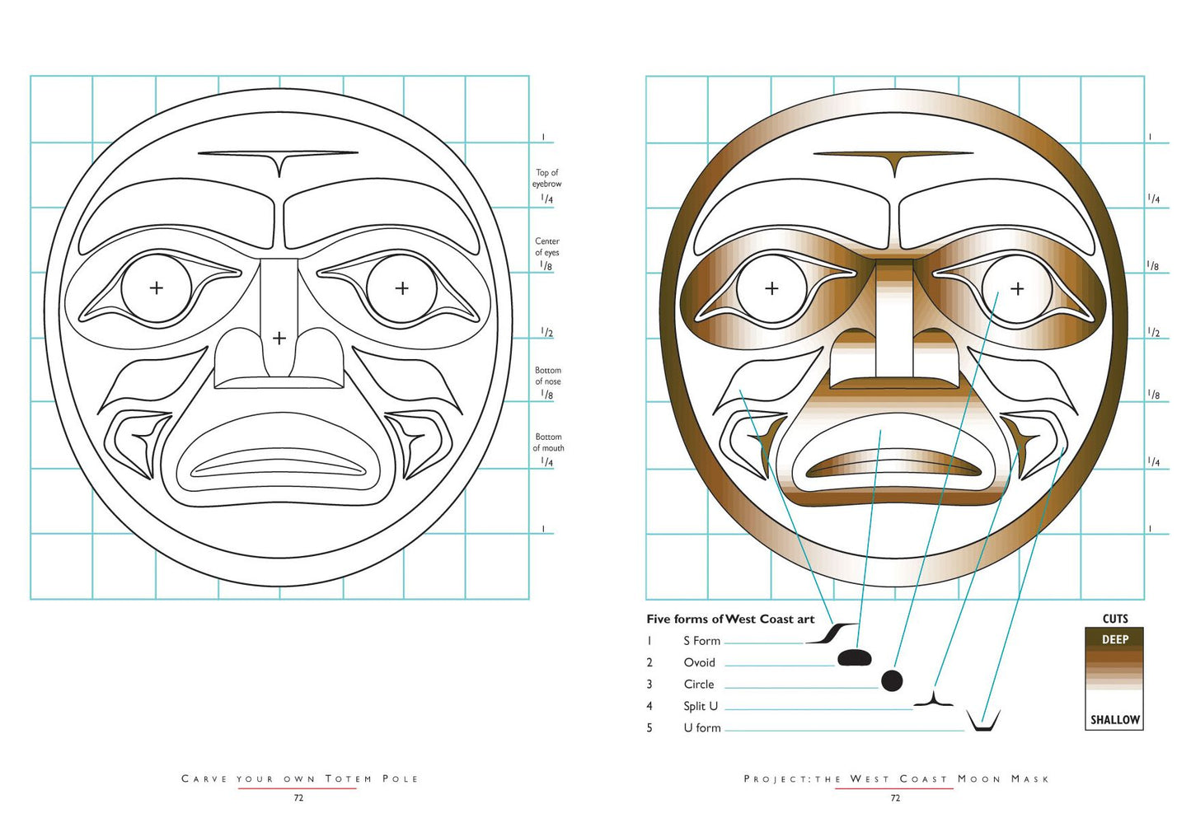
Task: Click the 'Ovoid' list label
Action: click(699, 662)
